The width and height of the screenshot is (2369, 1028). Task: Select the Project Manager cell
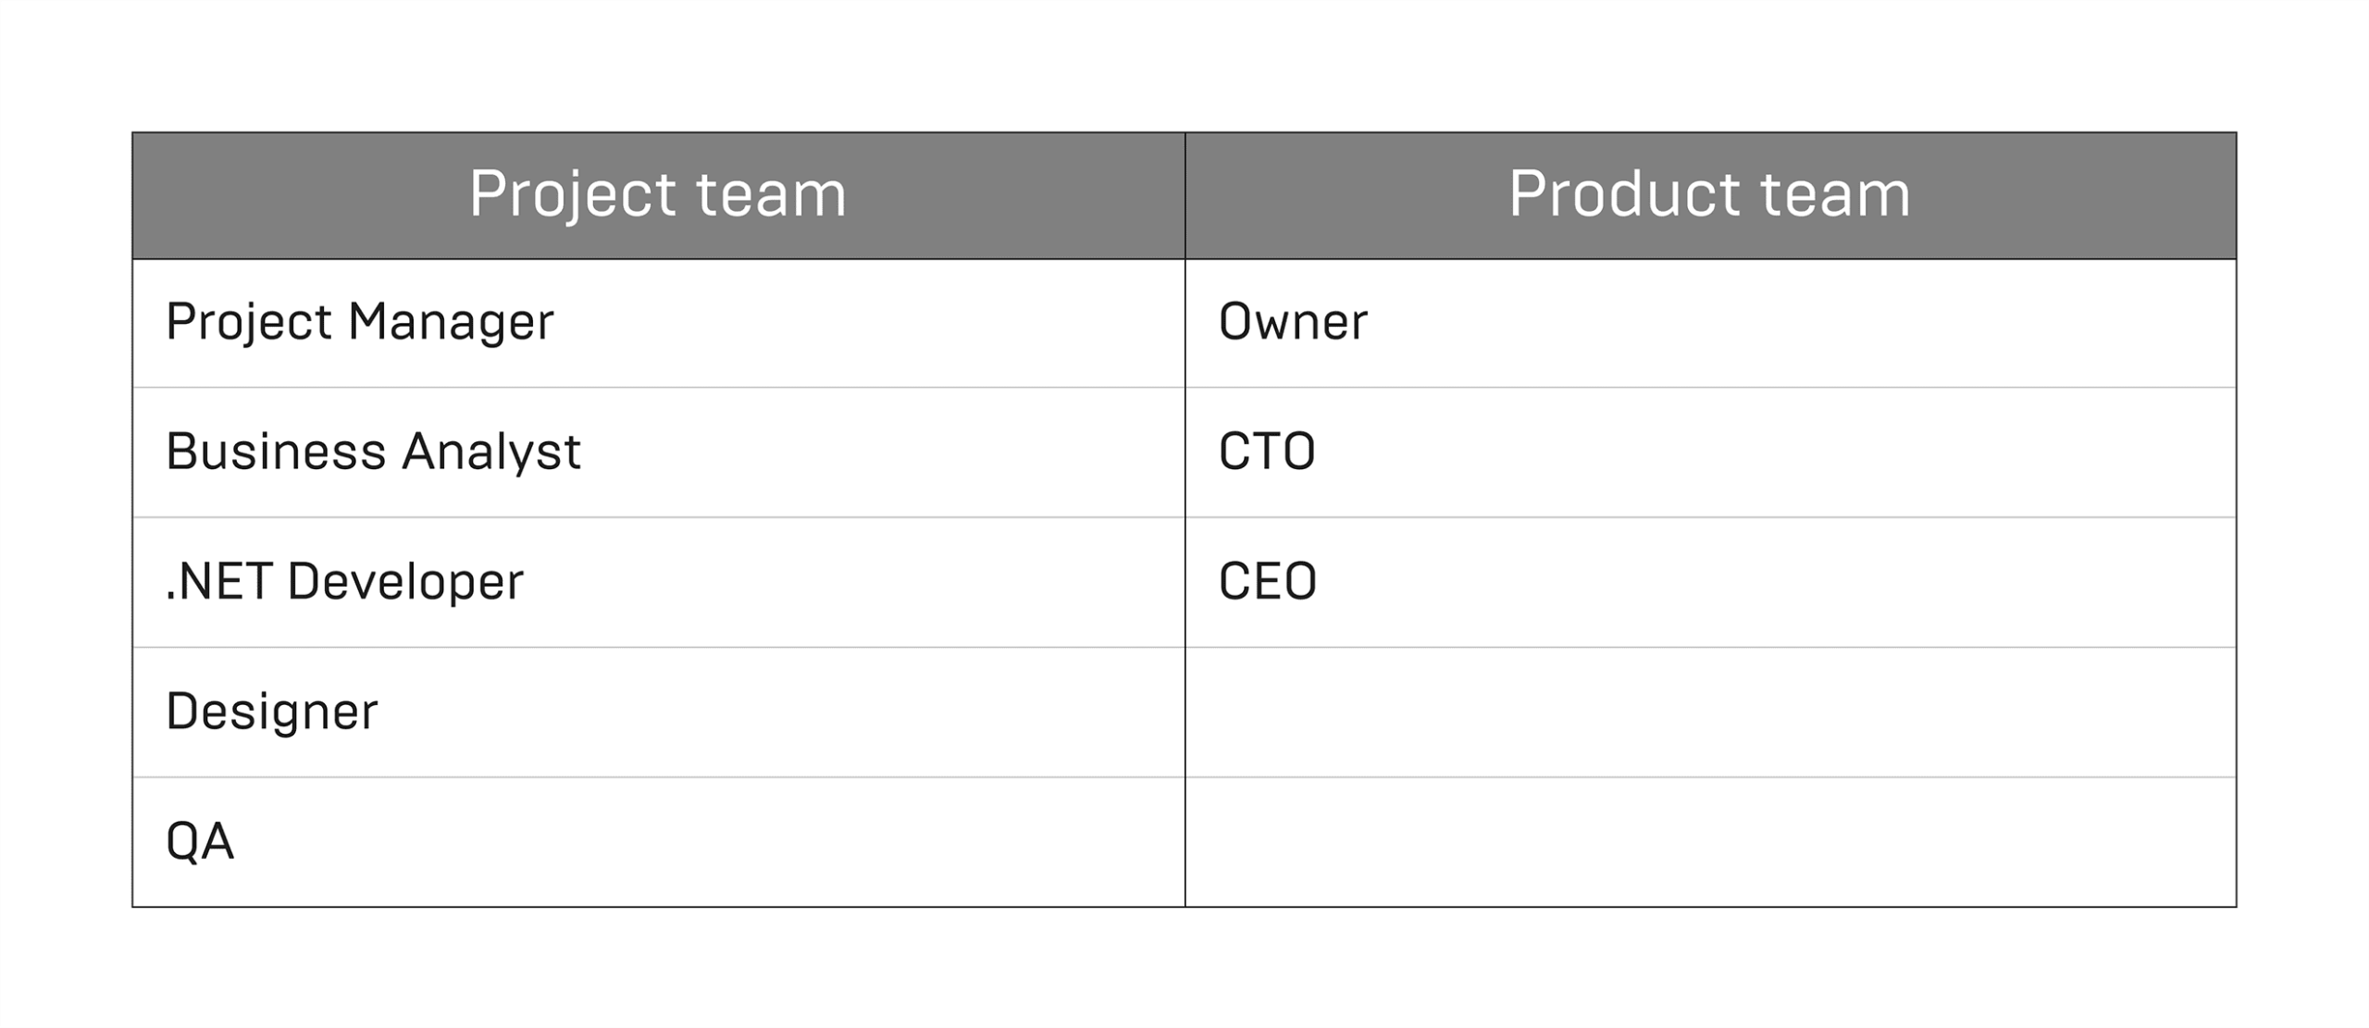click(x=658, y=323)
